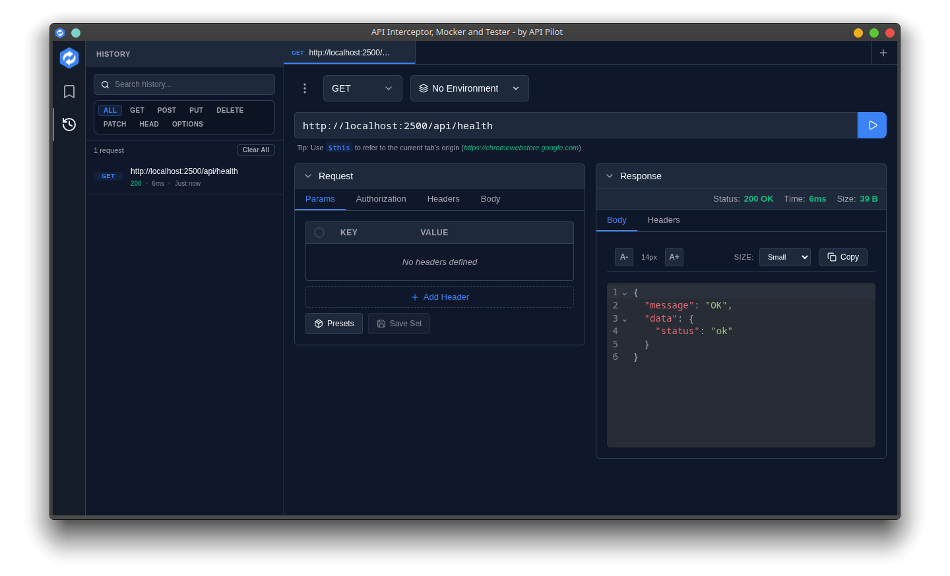Click the magnifier icon in history search
Screen dimensions: 950x576
coord(105,84)
